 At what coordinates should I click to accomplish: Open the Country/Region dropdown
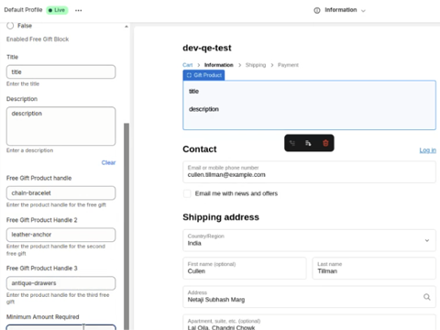coord(309,240)
